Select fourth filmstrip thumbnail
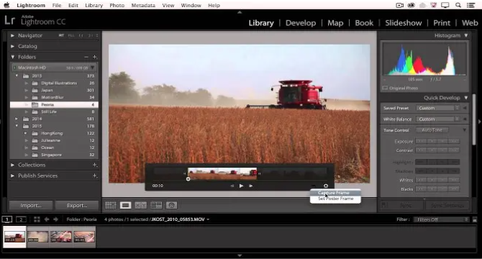Viewport: 482px width, 259px height. pos(84,237)
